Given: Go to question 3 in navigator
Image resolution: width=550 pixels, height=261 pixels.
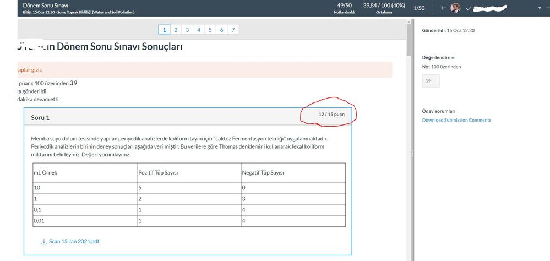Looking at the screenshot, I should [x=187, y=30].
